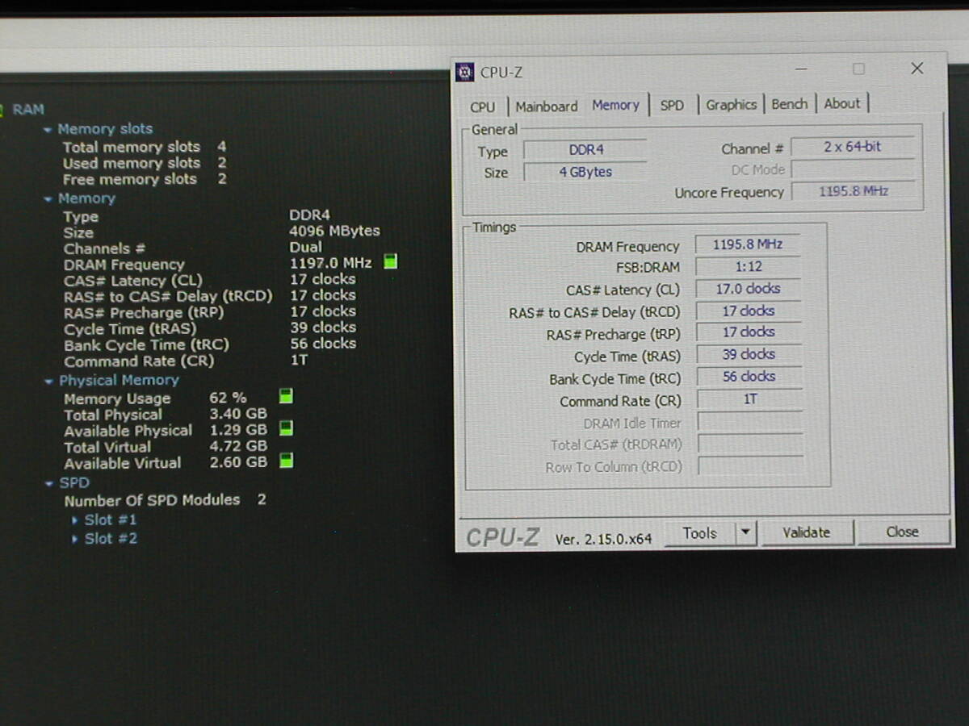Click the Channels # Dual row
Image resolution: width=969 pixels, height=726 pixels.
(x=193, y=248)
